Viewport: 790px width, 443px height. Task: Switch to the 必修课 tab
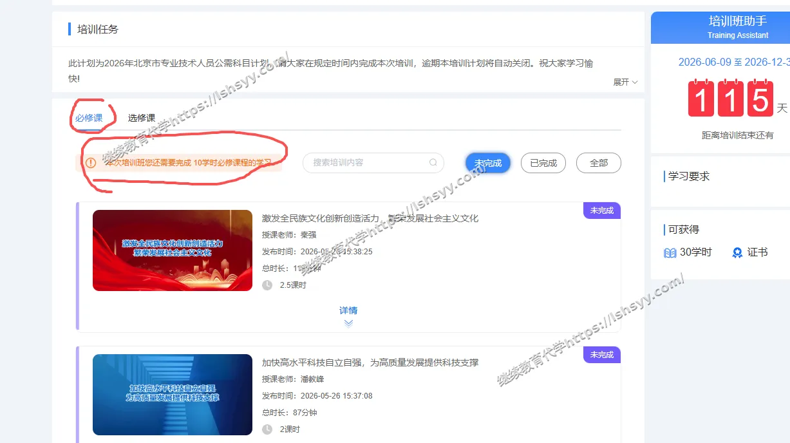[89, 118]
